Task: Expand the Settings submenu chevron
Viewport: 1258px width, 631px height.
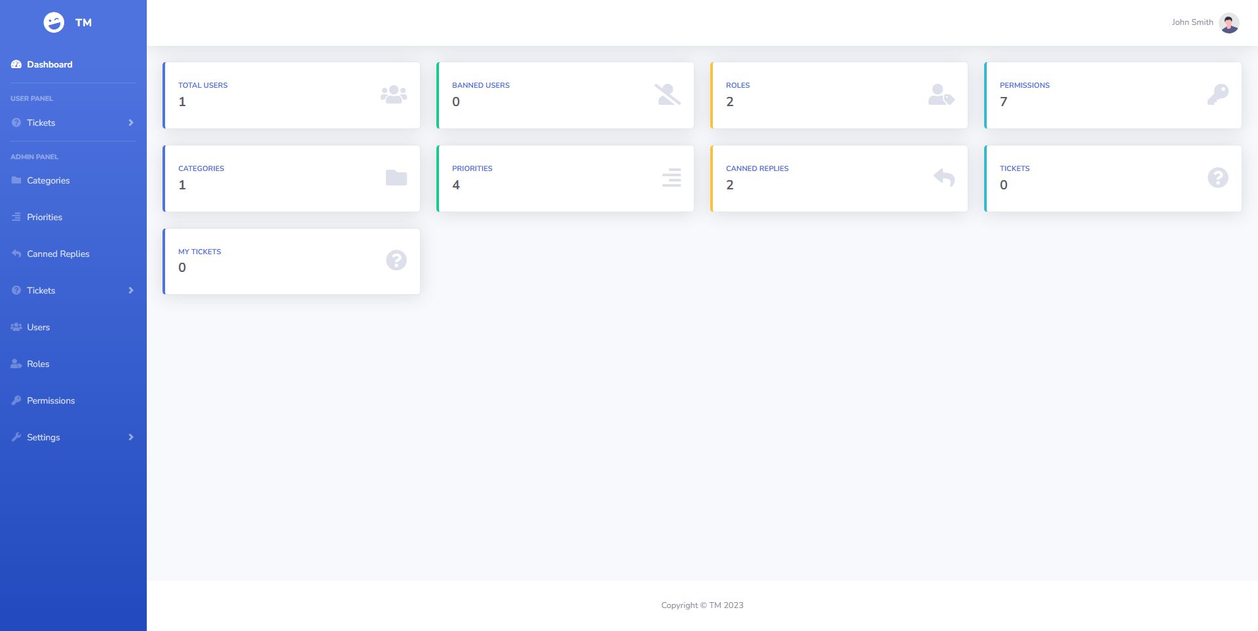Action: [x=131, y=437]
